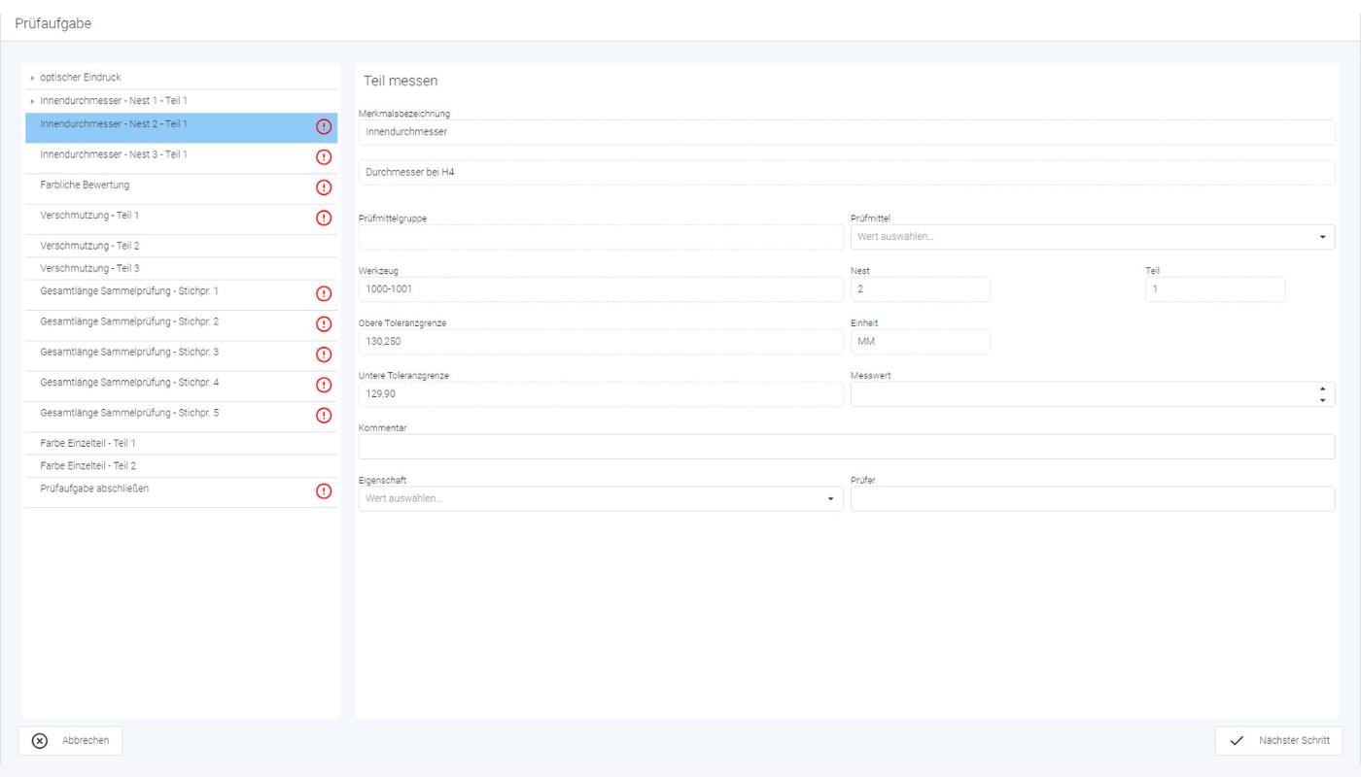
Task: Click warning icon for Gesamtlänge Stichpr. 4
Action: [325, 385]
